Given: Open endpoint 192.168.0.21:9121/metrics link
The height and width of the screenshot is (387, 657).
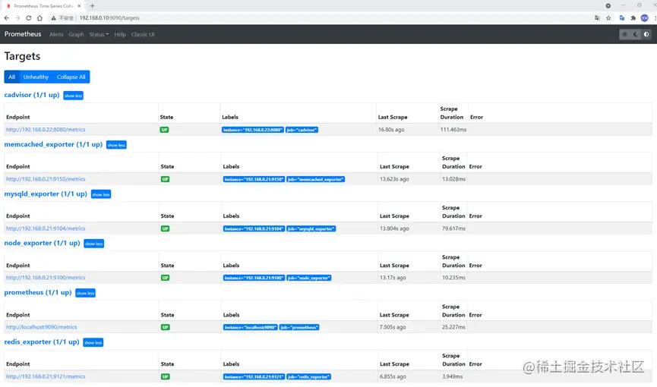Looking at the screenshot, I should pos(46,376).
